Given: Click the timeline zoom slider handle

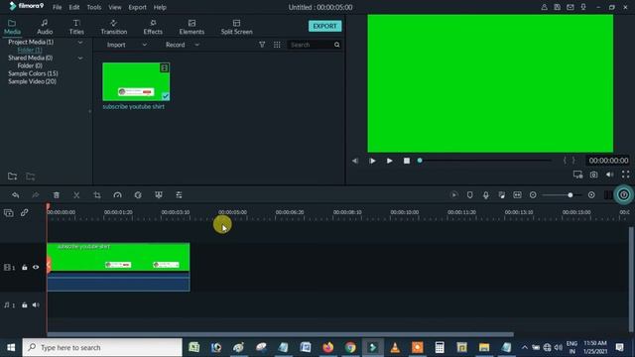Looking at the screenshot, I should [x=571, y=195].
